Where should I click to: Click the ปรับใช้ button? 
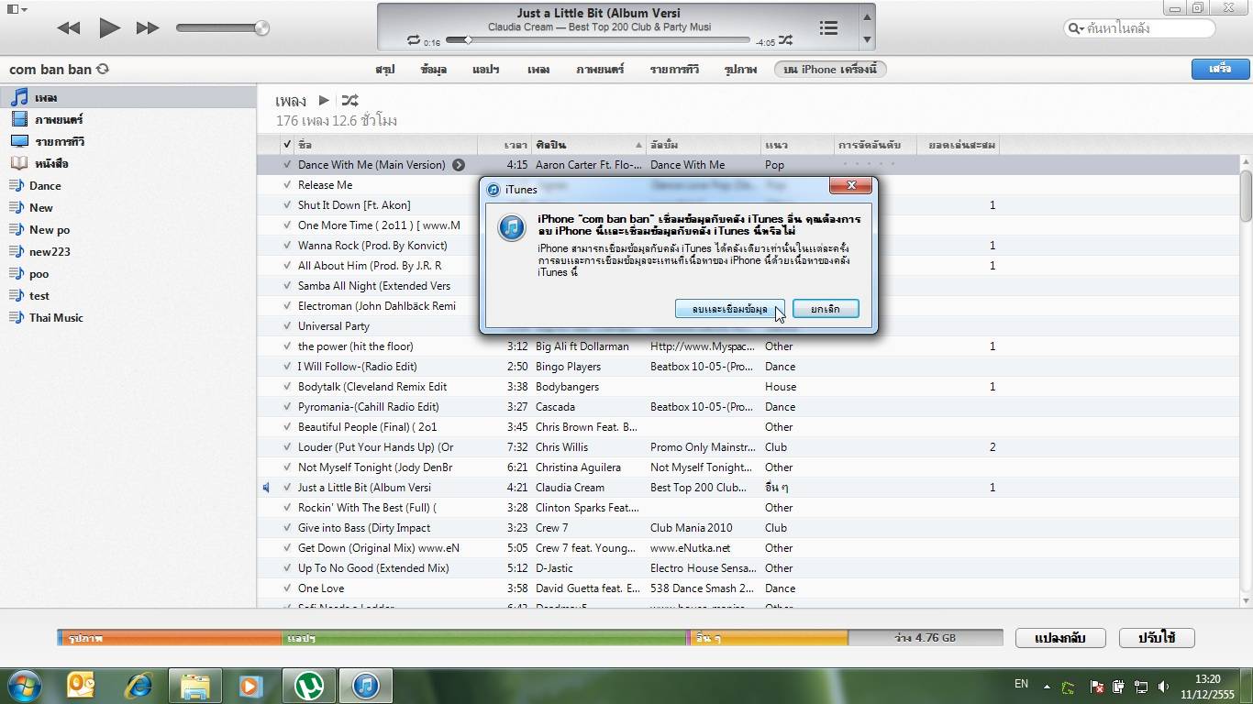pos(1157,638)
